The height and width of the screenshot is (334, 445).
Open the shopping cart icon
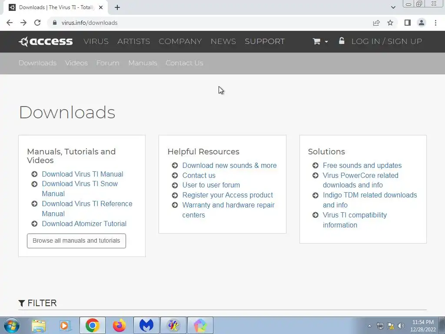pyautogui.click(x=317, y=41)
